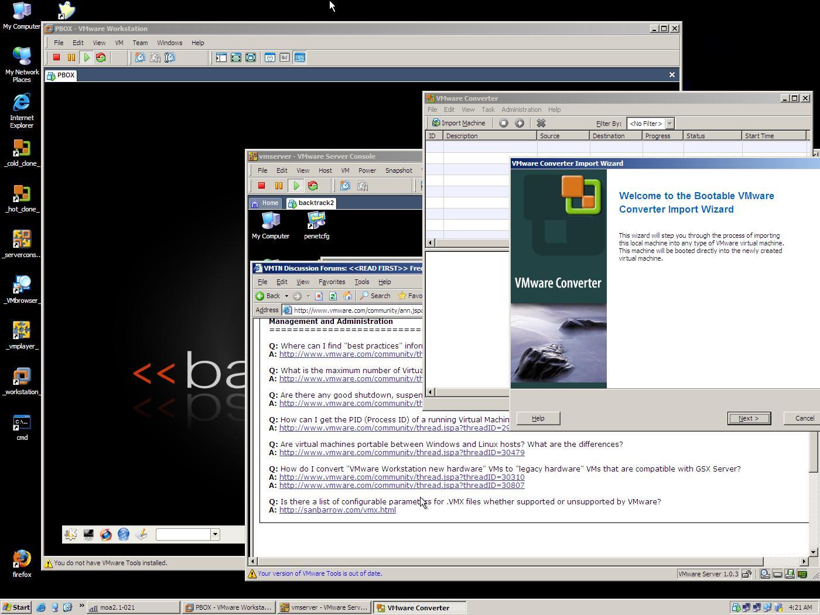Go to the IE Home page icon

[x=347, y=296]
